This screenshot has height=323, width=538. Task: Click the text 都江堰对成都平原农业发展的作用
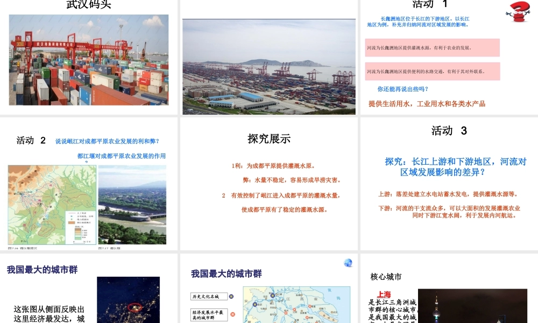click(122, 156)
